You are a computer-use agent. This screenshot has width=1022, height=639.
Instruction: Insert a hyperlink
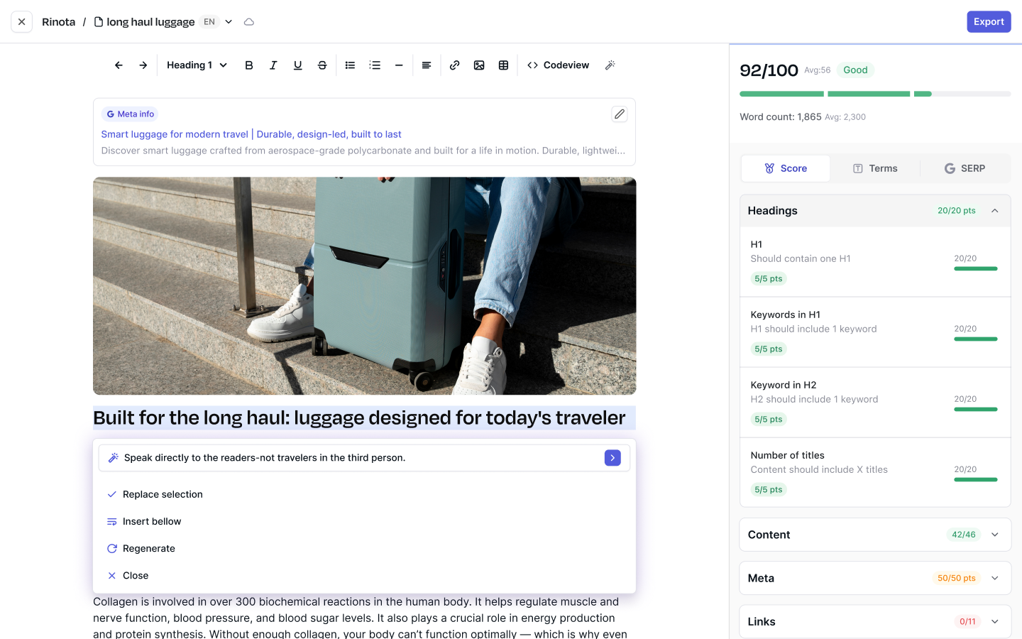point(455,65)
